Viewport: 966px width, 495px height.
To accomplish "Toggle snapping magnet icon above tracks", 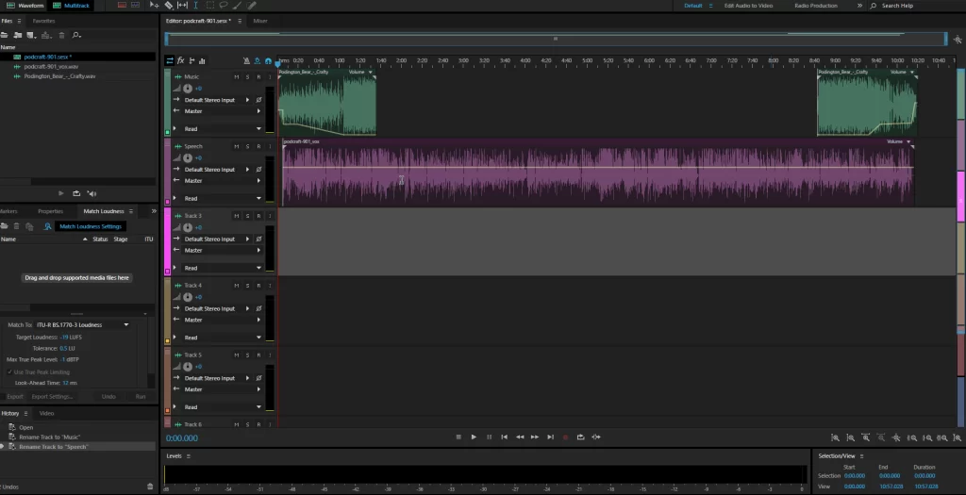I will [268, 60].
